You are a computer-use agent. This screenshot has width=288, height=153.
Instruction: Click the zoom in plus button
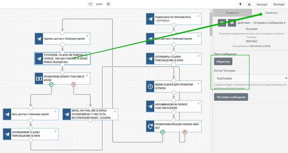tap(108, 4)
